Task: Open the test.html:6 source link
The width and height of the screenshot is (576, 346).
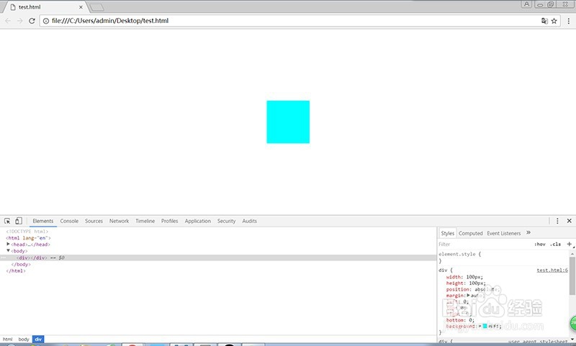Action: pyautogui.click(x=552, y=270)
